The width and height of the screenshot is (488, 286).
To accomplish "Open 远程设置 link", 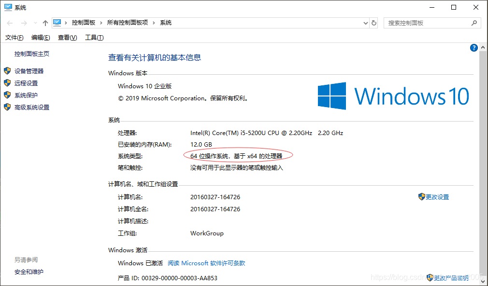I will pyautogui.click(x=26, y=83).
